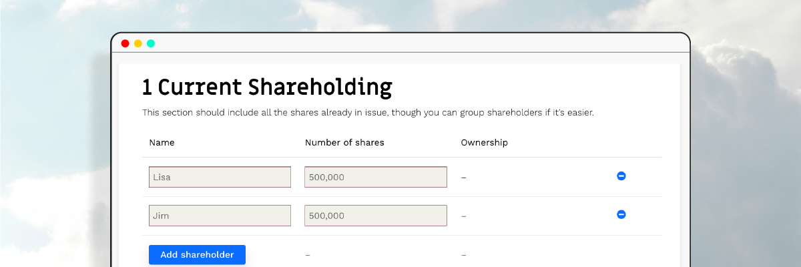
Task: Remove the Jim shareholder row
Action: 621,215
